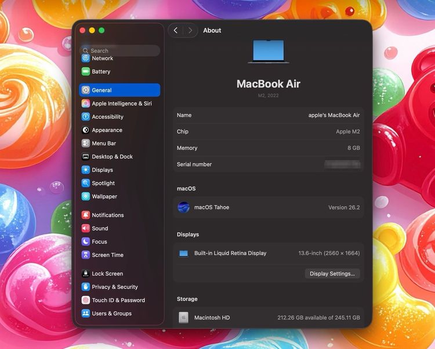The width and height of the screenshot is (435, 349).
Task: Maximize window with green button
Action: pos(101,30)
